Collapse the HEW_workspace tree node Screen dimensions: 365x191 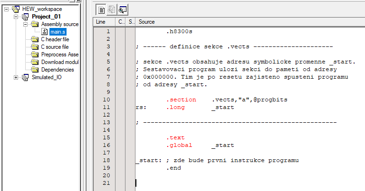point(6,9)
